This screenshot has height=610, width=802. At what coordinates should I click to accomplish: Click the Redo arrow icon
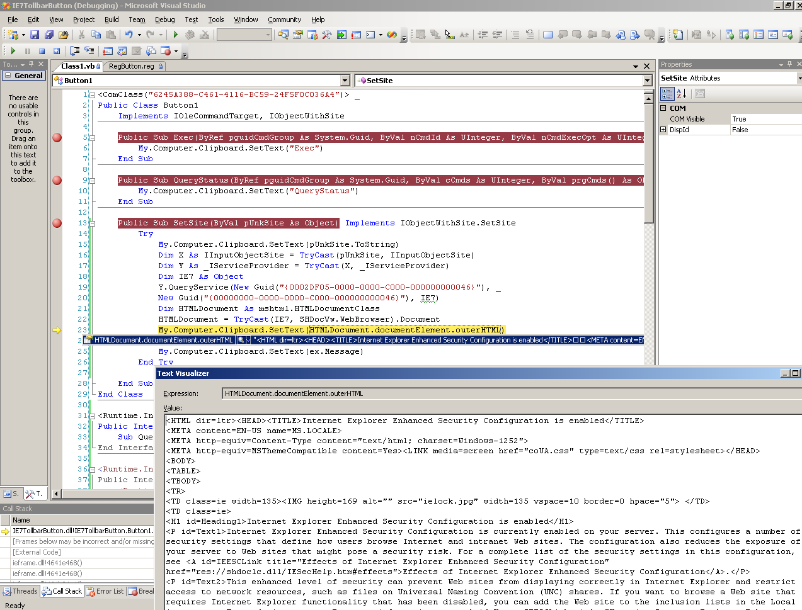[150, 35]
